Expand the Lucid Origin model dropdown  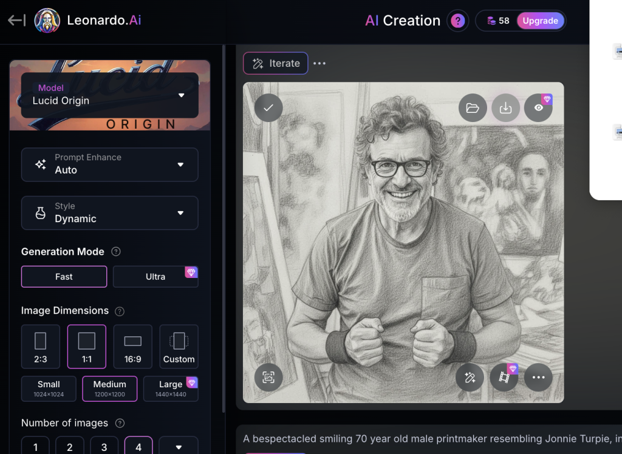tap(110, 95)
